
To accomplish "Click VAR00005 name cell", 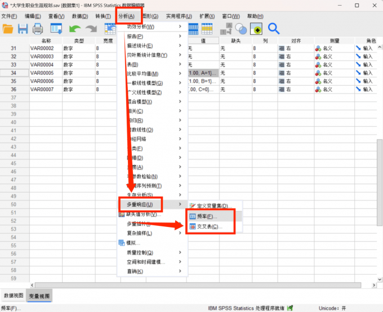I will click(46, 73).
